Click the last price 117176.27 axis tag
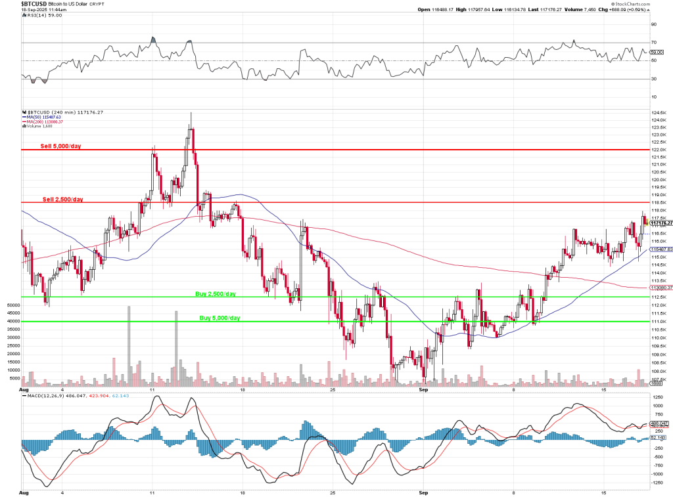Viewport: 673px width, 497px height. pyautogui.click(x=660, y=223)
